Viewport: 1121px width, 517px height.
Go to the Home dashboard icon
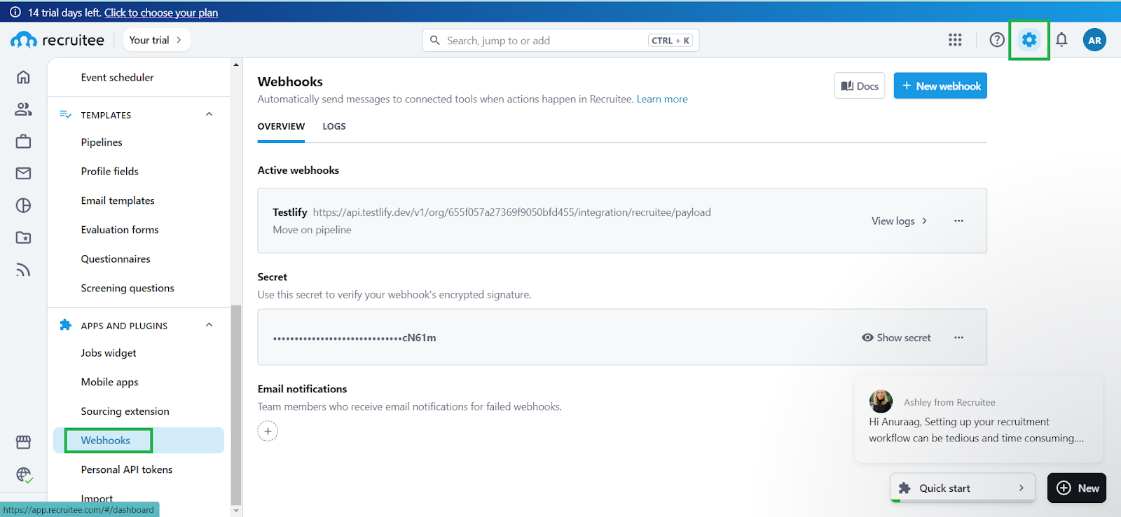coord(23,77)
